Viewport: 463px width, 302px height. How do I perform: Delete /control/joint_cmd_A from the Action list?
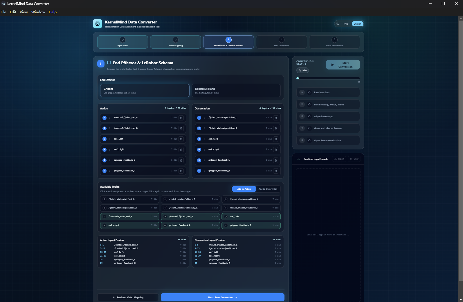181,118
